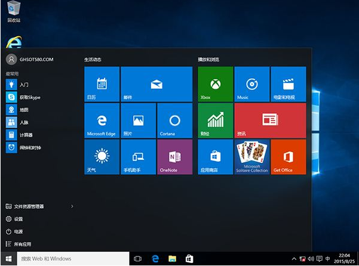Open the Xbox tile
Screen dimensions: 359x266
point(215,84)
